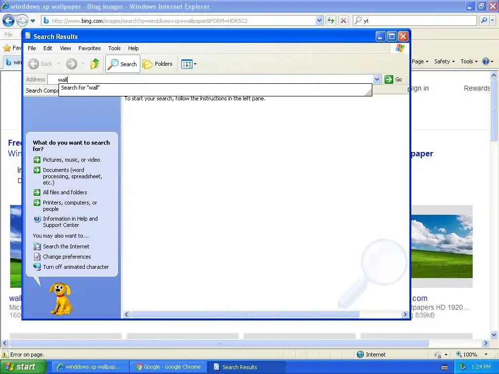Choose the Search for "wall" suggestion
Image resolution: width=499 pixels, height=374 pixels.
tap(215, 88)
